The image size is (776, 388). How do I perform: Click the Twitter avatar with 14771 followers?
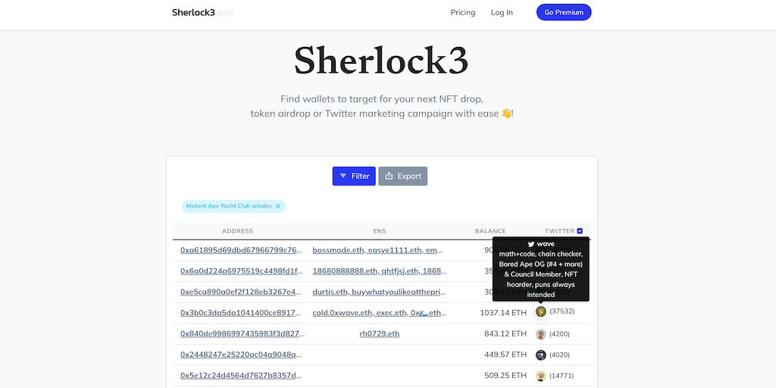pos(541,376)
